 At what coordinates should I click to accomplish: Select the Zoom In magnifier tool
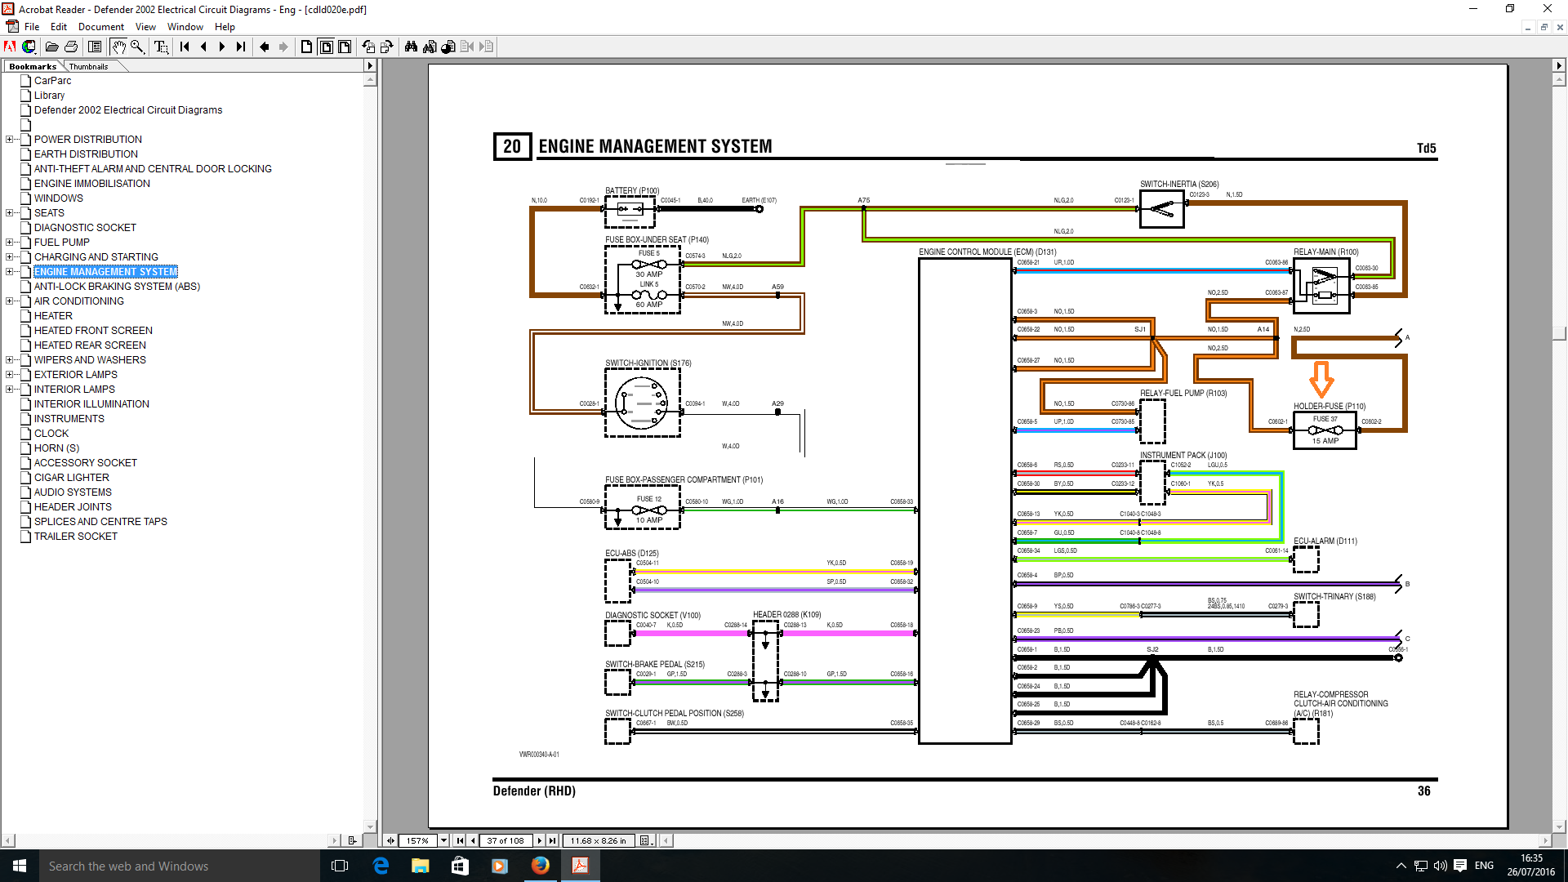pos(137,47)
